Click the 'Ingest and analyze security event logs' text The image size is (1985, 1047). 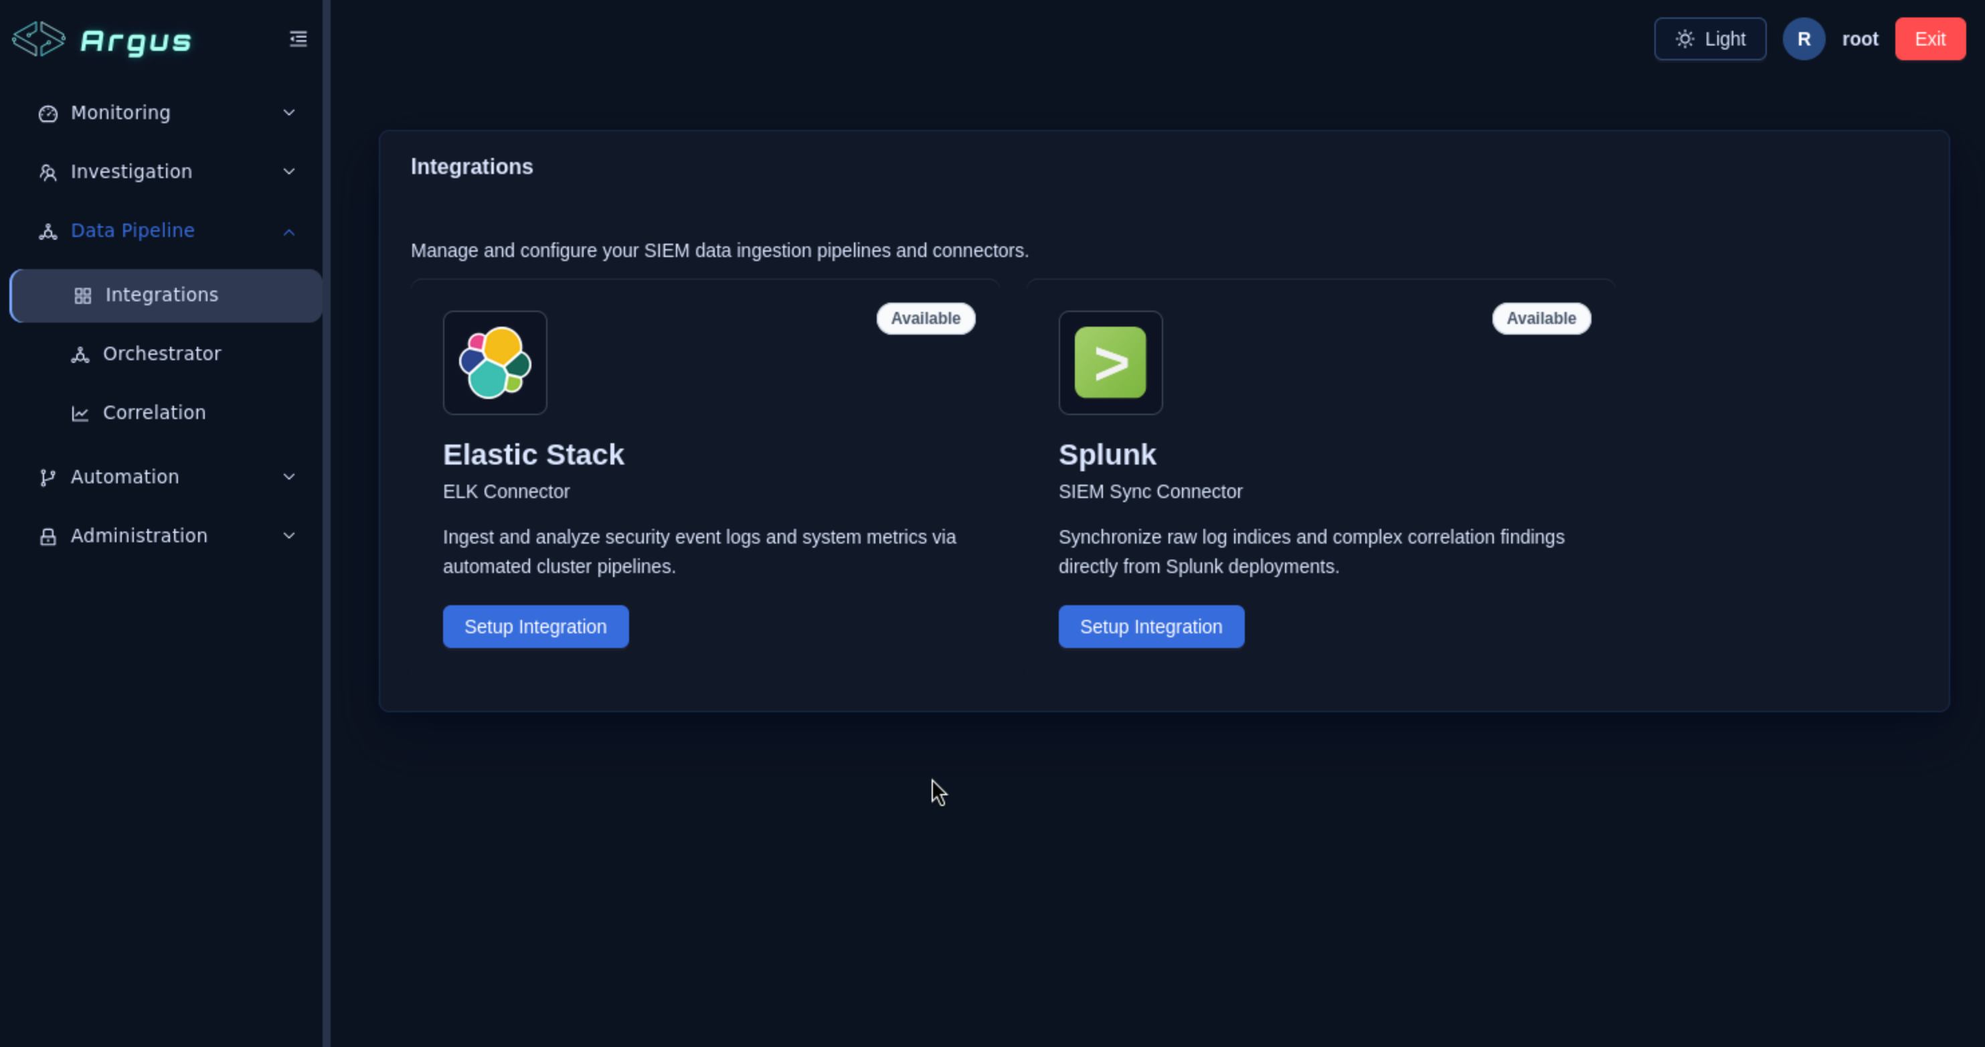click(699, 551)
